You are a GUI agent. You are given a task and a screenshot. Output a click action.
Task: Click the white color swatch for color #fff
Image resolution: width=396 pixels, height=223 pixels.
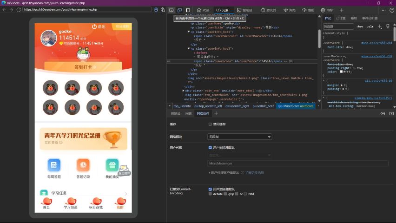click(341, 72)
